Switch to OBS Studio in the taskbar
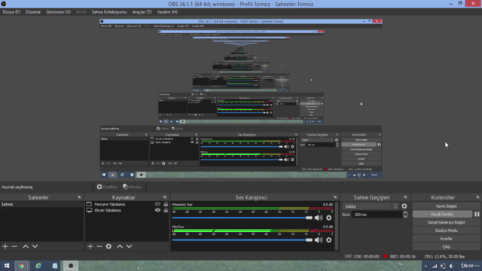 (x=71, y=266)
